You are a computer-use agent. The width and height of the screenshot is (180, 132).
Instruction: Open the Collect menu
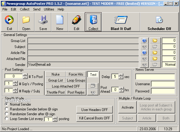click(25, 9)
